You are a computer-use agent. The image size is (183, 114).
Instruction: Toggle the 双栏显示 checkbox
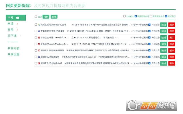click(x=166, y=16)
